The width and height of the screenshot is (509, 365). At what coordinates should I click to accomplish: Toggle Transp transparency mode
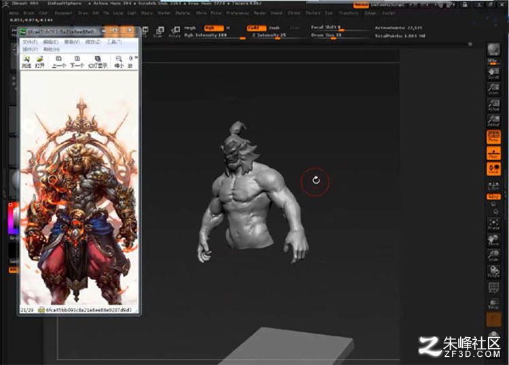(x=493, y=305)
